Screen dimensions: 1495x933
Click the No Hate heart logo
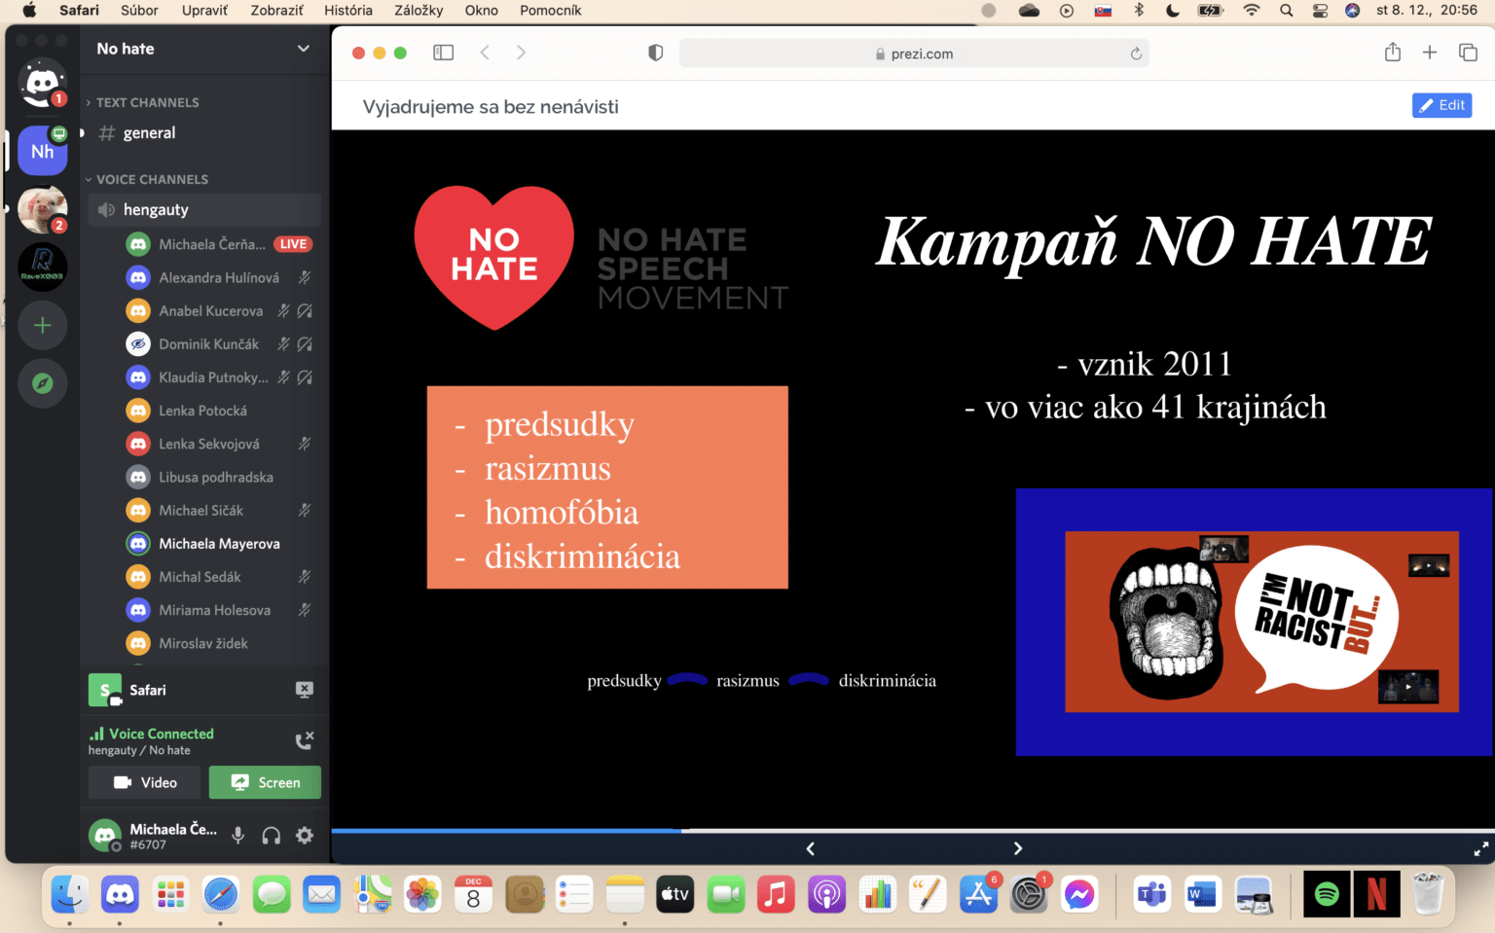coord(493,257)
